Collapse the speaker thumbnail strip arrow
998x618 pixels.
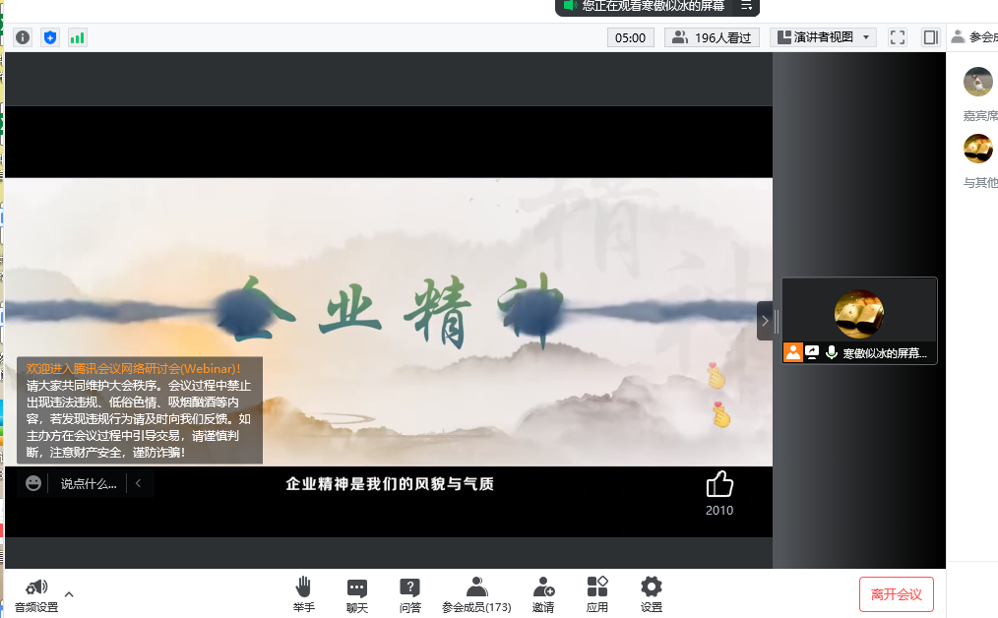(x=765, y=321)
